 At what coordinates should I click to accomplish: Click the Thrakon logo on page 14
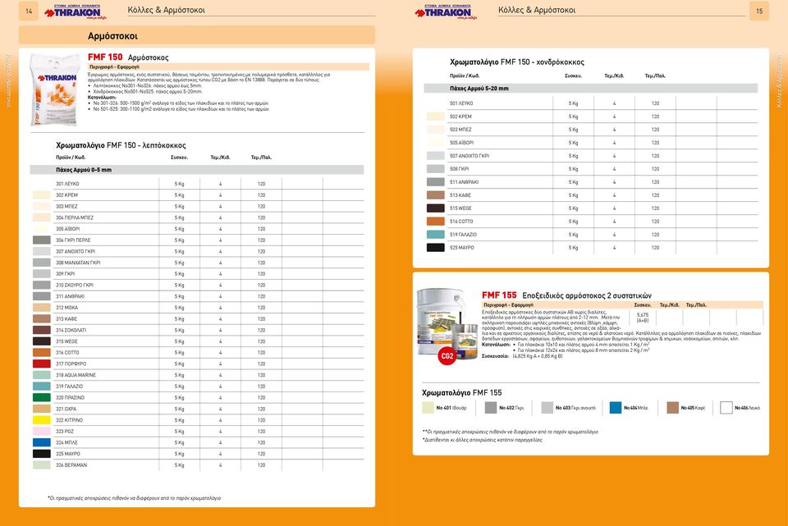[74, 11]
